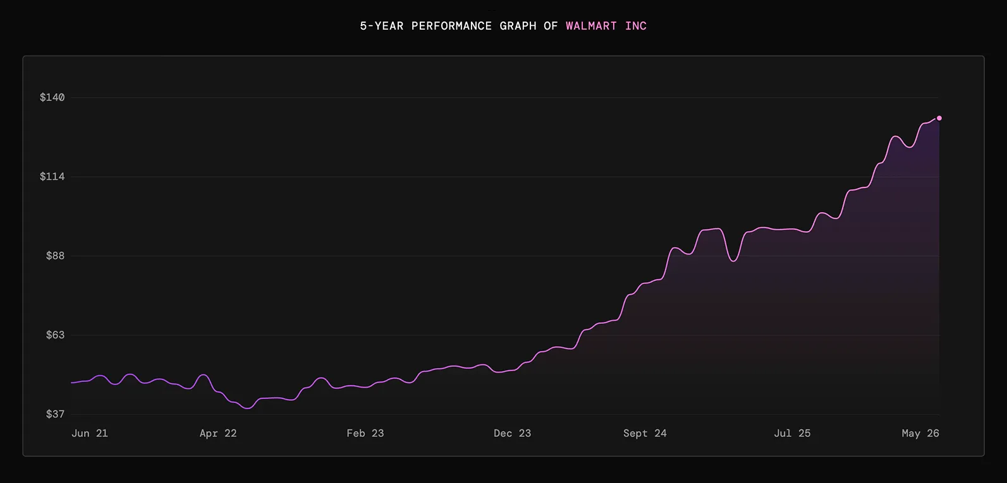The width and height of the screenshot is (1007, 483).
Task: Click the "Apr 22" x-axis label
Action: pyautogui.click(x=218, y=433)
